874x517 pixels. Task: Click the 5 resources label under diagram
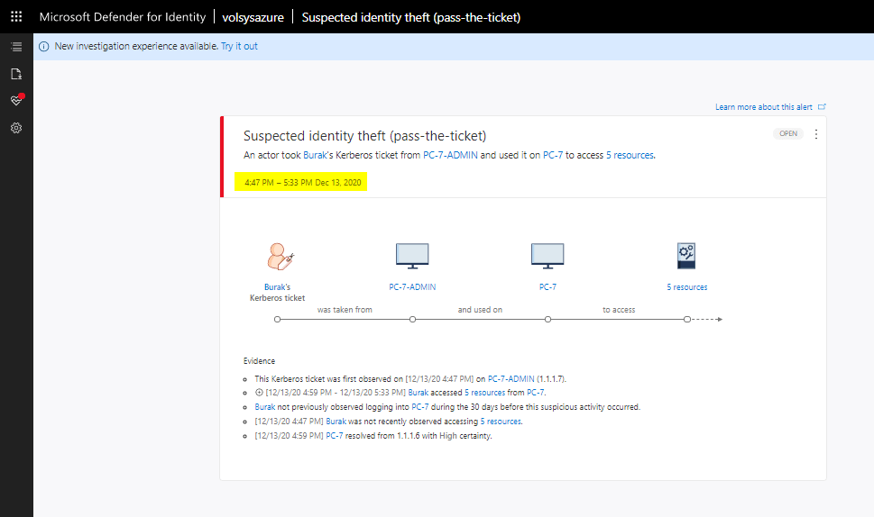[686, 287]
